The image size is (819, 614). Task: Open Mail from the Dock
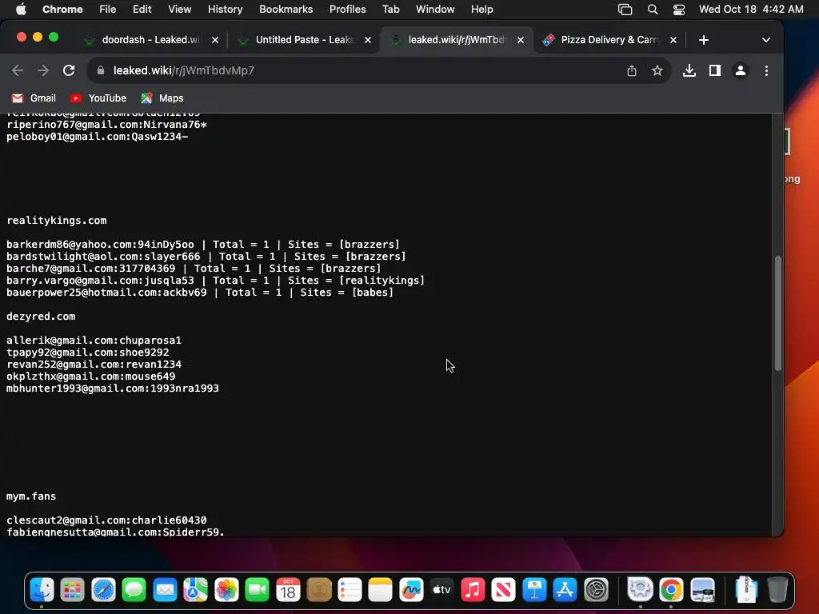point(165,590)
